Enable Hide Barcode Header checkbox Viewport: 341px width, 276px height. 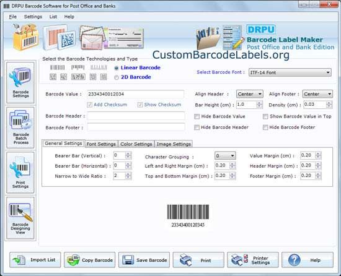click(197, 127)
